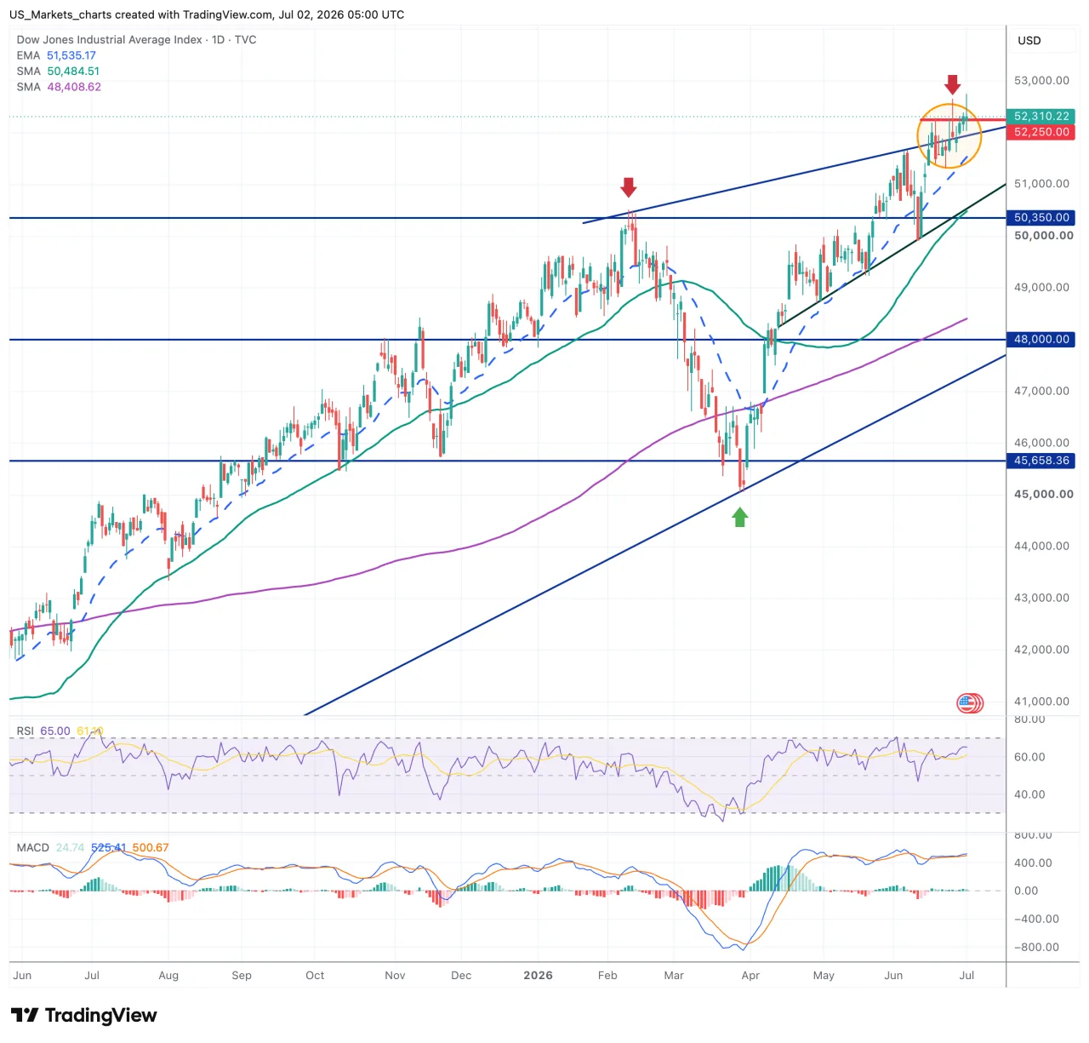
Task: Click the Oct label on time axis
Action: pyautogui.click(x=315, y=976)
